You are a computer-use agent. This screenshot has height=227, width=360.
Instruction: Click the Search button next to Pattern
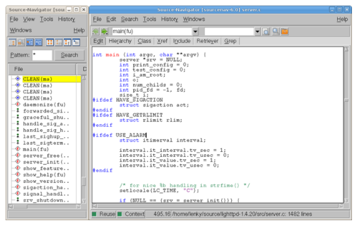point(69,55)
